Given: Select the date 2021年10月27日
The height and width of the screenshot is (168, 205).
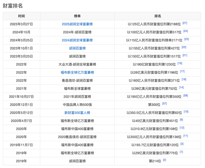Looking at the screenshot, I should click(21, 97).
